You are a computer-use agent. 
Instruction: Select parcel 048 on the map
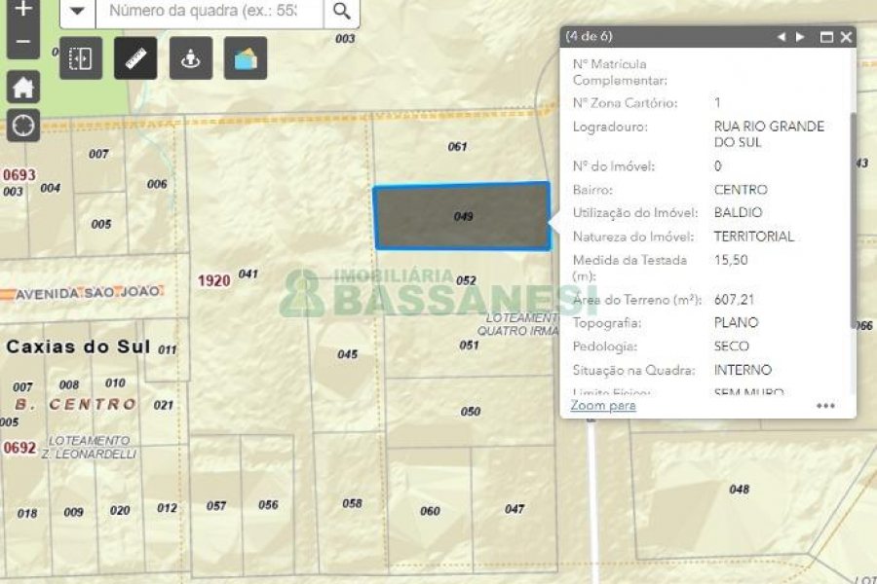(x=739, y=489)
